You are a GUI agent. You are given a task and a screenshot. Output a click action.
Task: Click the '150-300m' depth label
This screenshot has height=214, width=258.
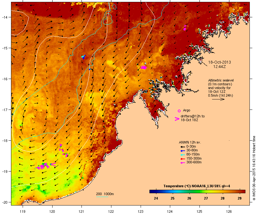tap(194, 158)
